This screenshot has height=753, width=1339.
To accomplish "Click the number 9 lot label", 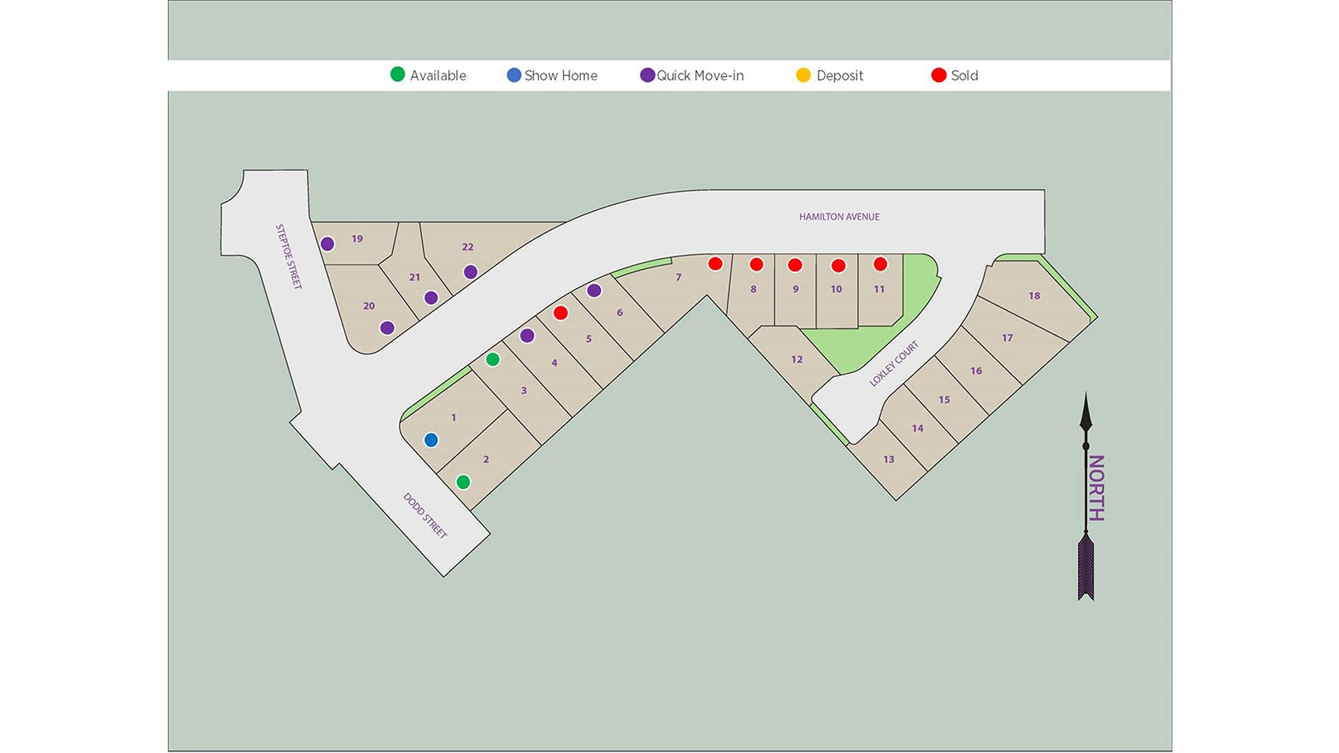I will (x=796, y=289).
